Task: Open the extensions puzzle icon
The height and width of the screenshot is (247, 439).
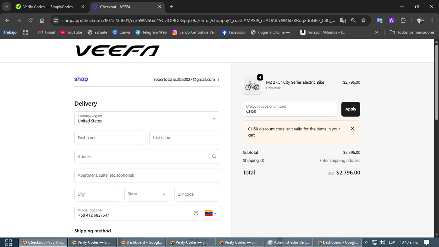Action: click(x=403, y=20)
